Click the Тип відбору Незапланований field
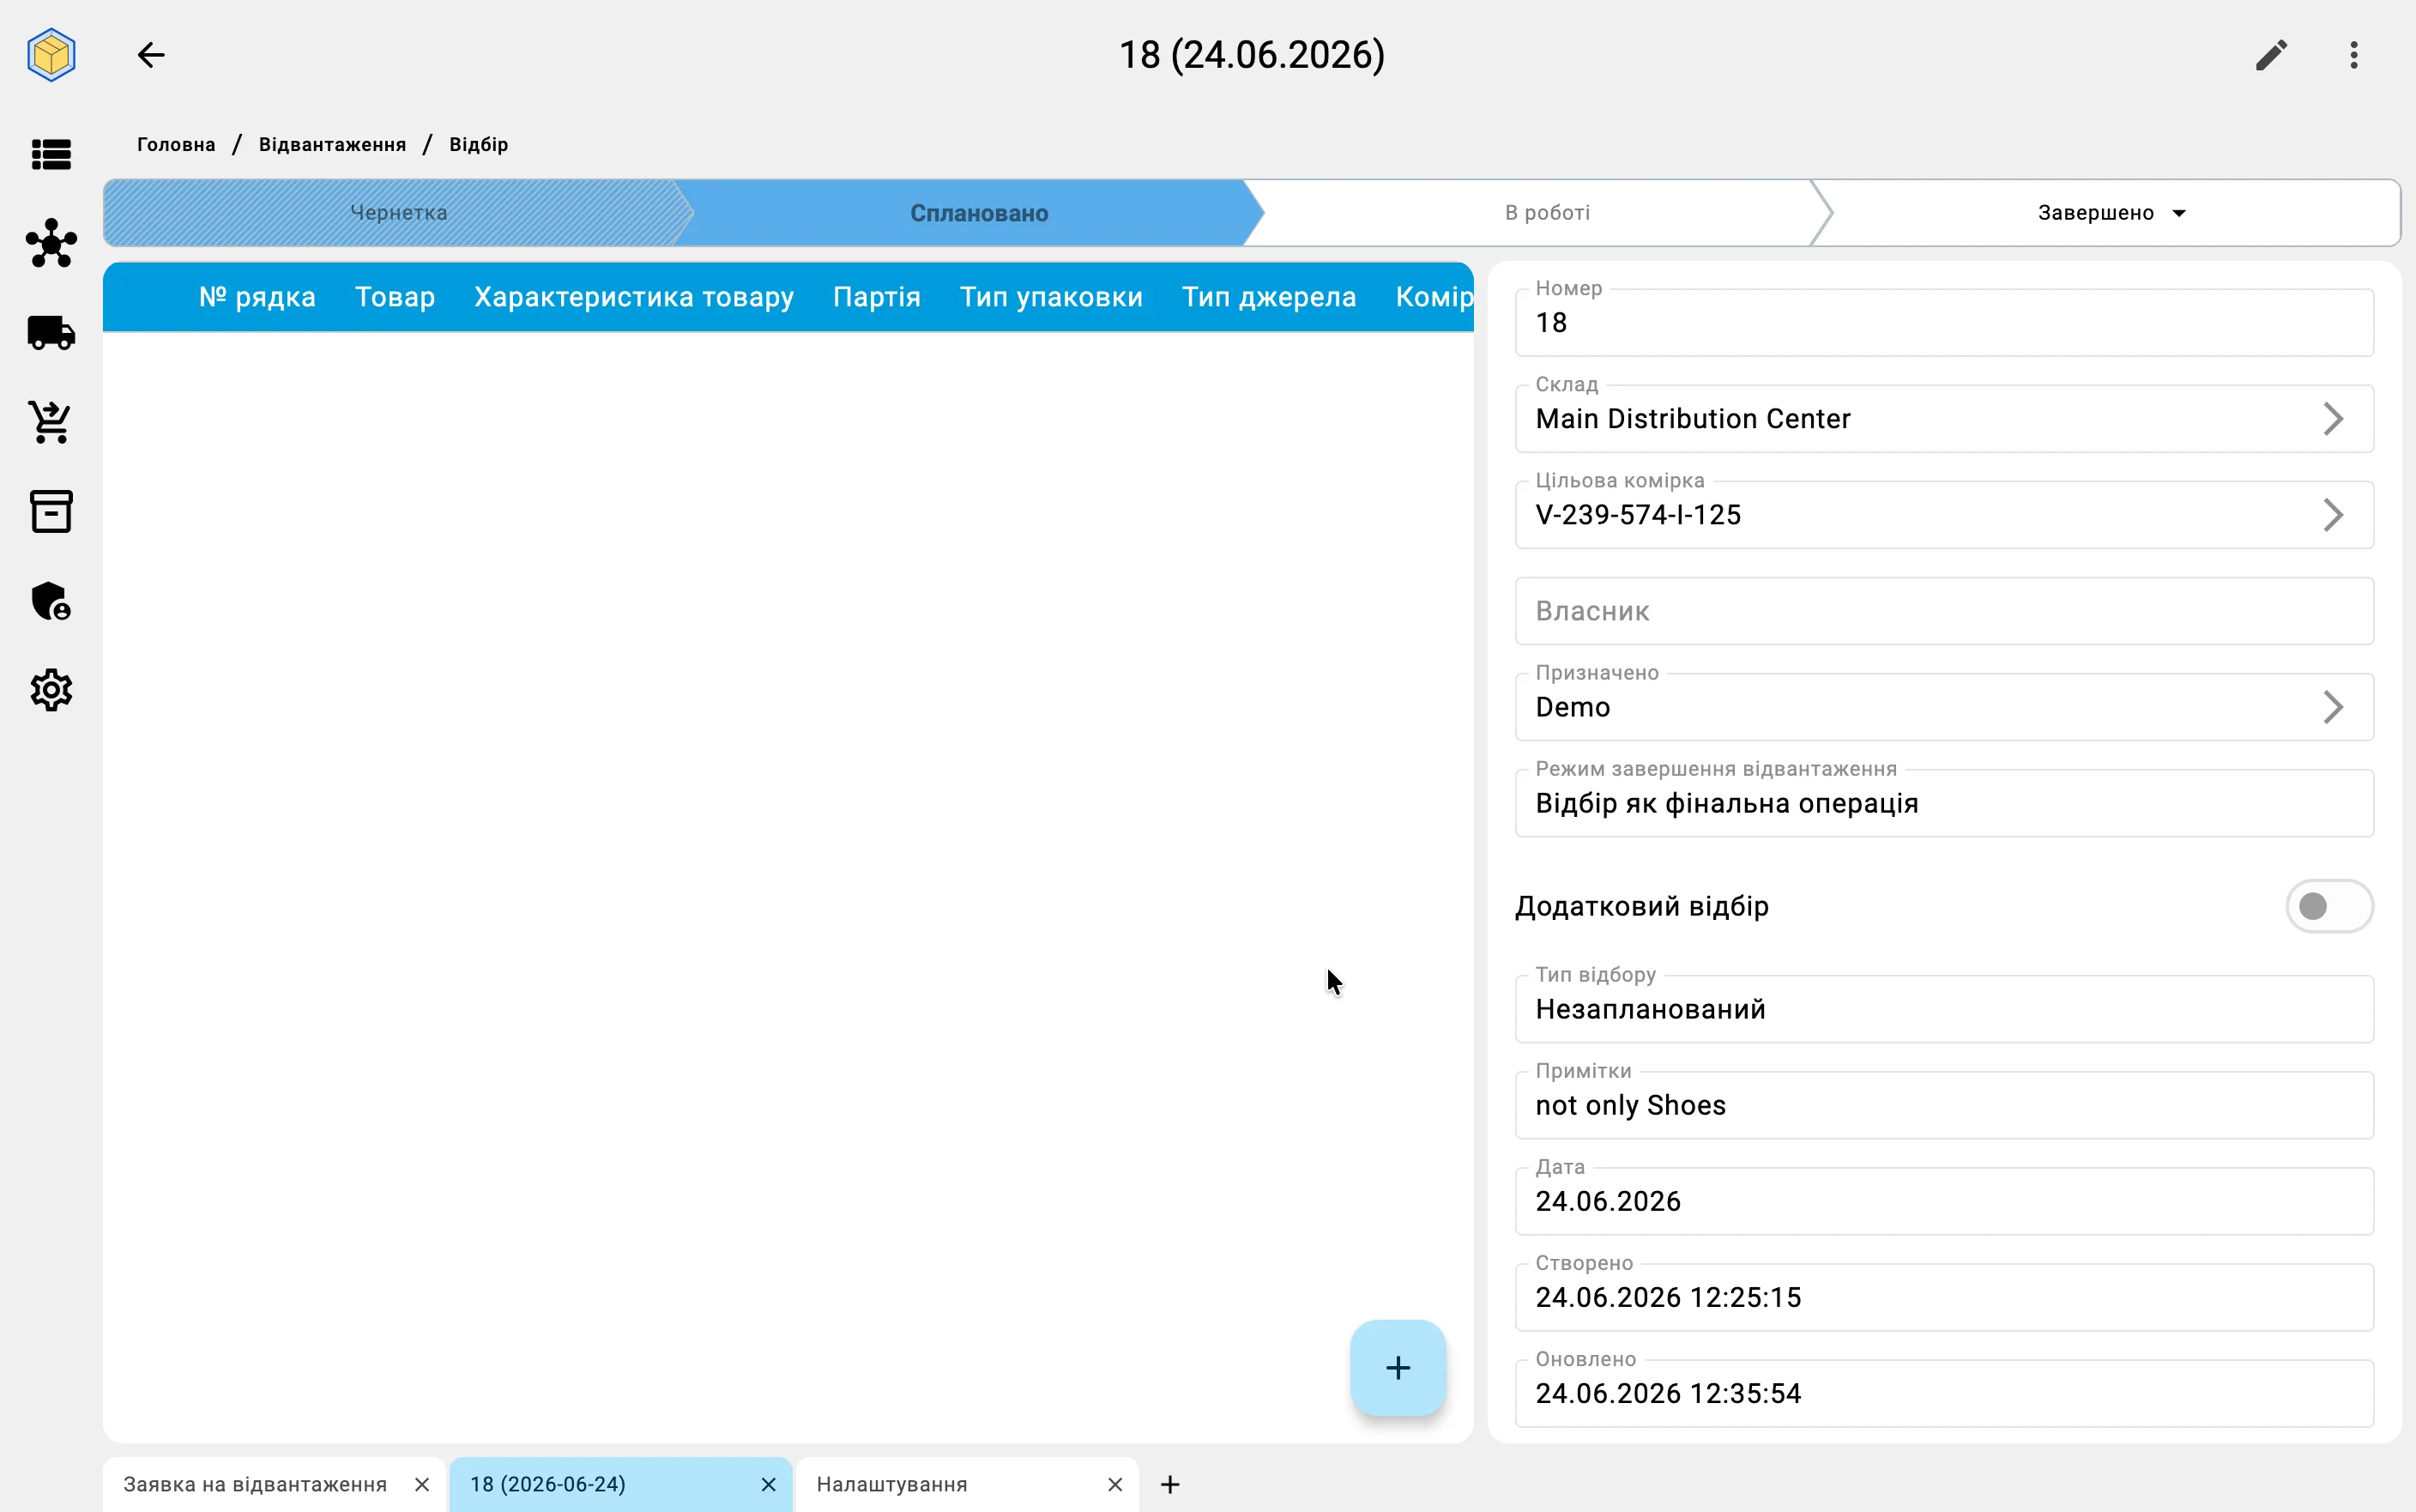 click(1944, 1009)
